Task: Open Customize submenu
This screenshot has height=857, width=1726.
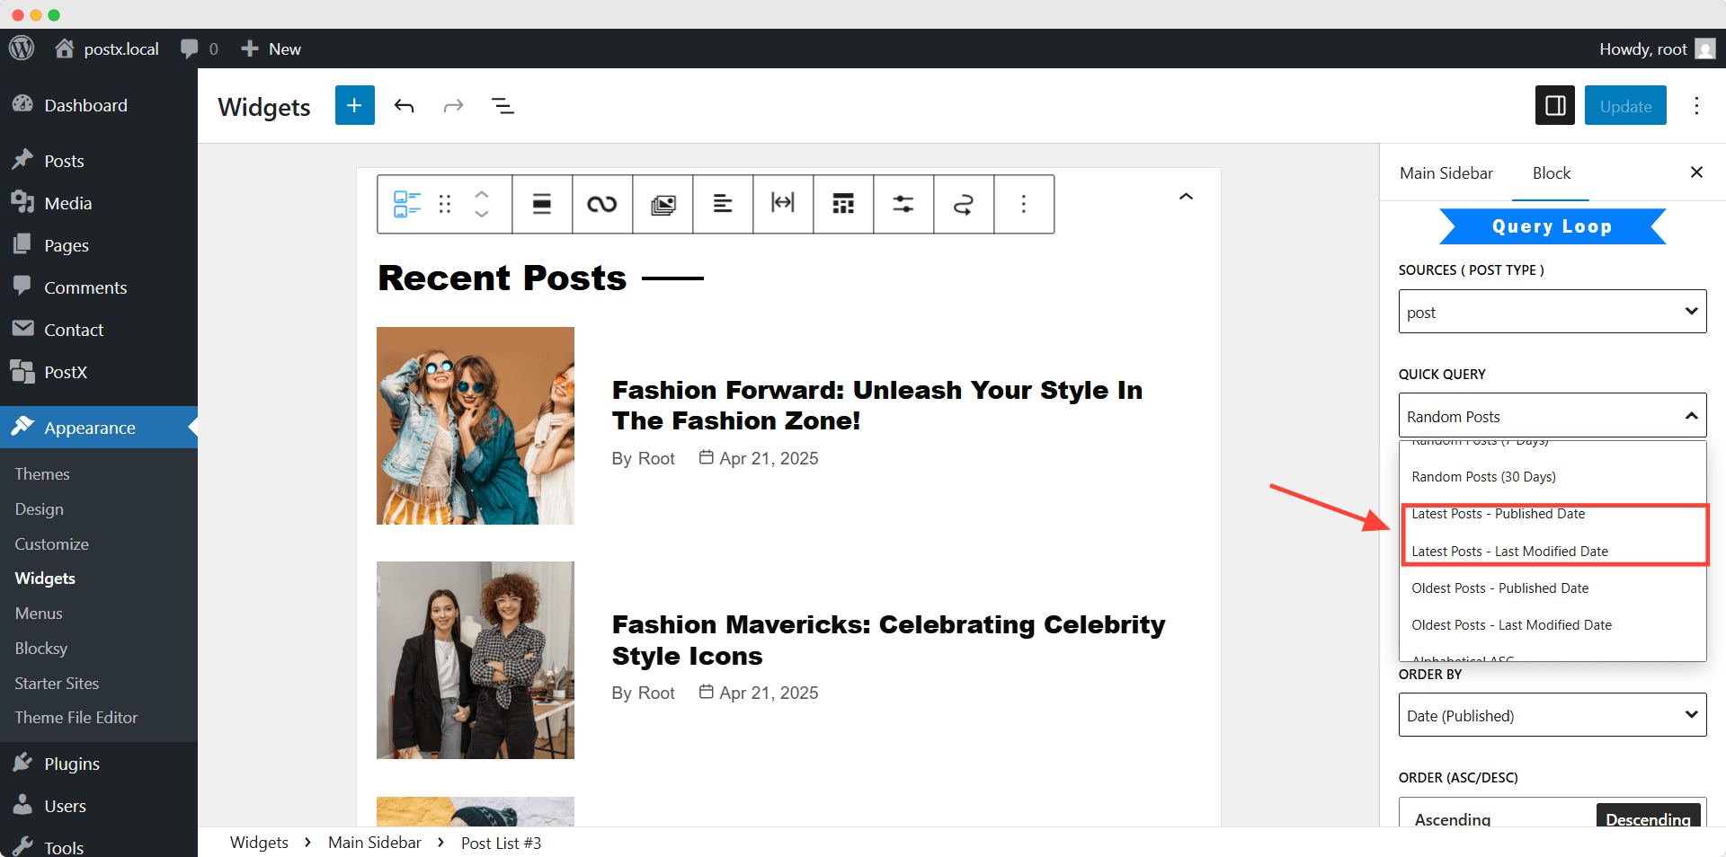Action: pyautogui.click(x=52, y=543)
